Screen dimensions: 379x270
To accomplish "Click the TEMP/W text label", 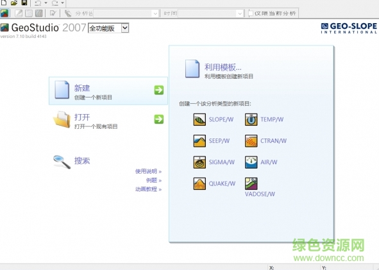I will point(272,119).
